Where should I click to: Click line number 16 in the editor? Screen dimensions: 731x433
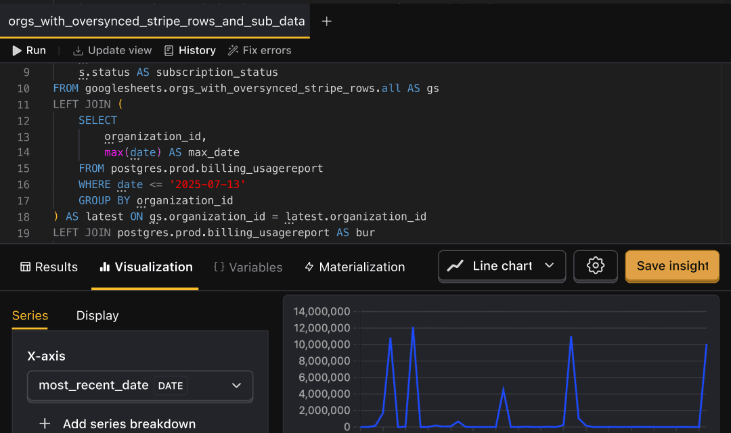(23, 184)
